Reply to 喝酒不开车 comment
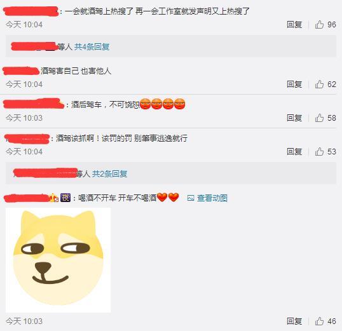 pos(294,321)
